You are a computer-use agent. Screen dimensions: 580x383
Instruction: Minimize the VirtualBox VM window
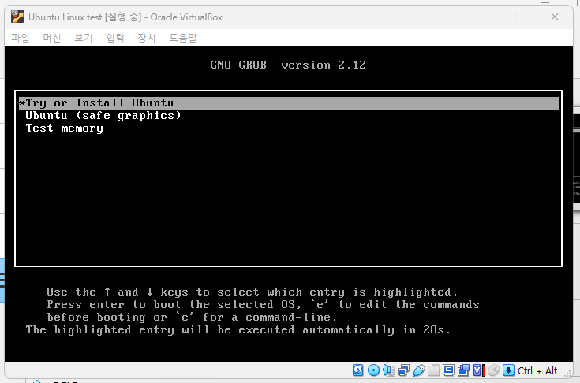(483, 17)
